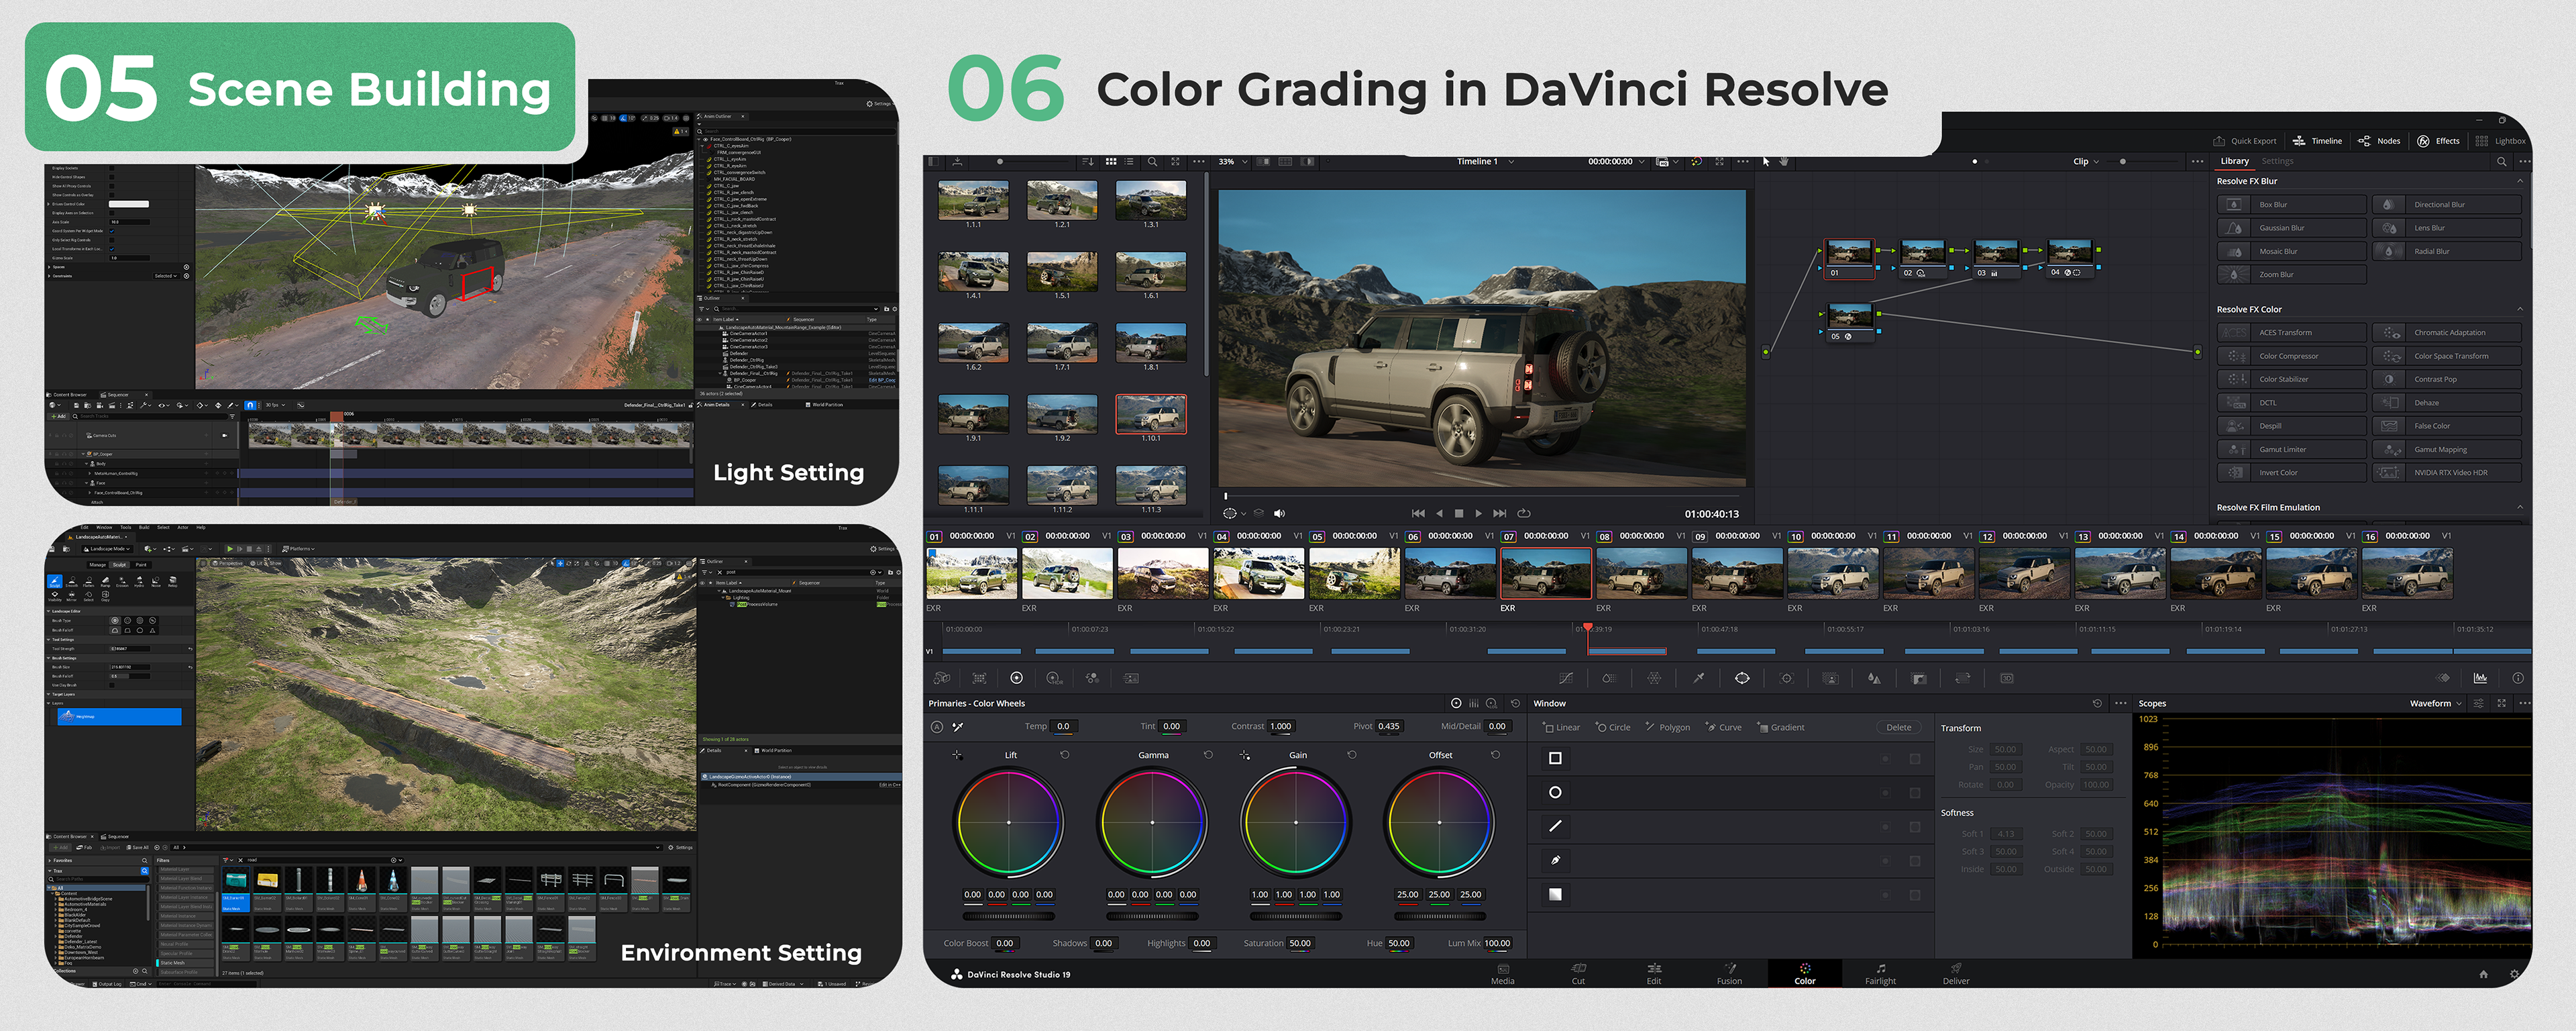Toggle the round dot in the linear window row
The height and width of the screenshot is (1031, 2576).
tap(1885, 758)
